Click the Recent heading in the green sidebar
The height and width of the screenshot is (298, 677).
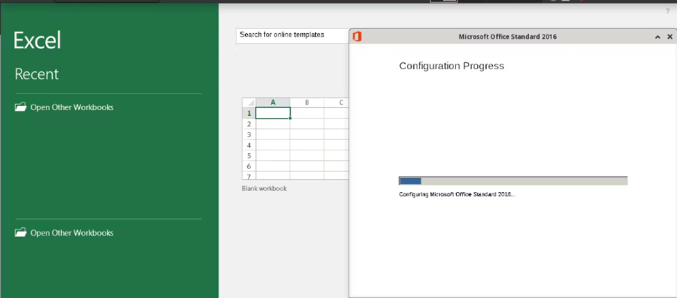pyautogui.click(x=37, y=74)
